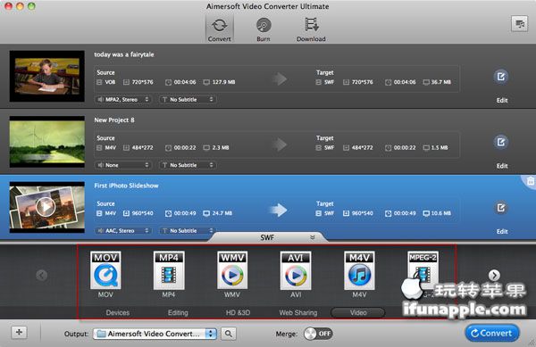Select the MPEG-2 format icon
536x347 pixels.
(x=423, y=270)
